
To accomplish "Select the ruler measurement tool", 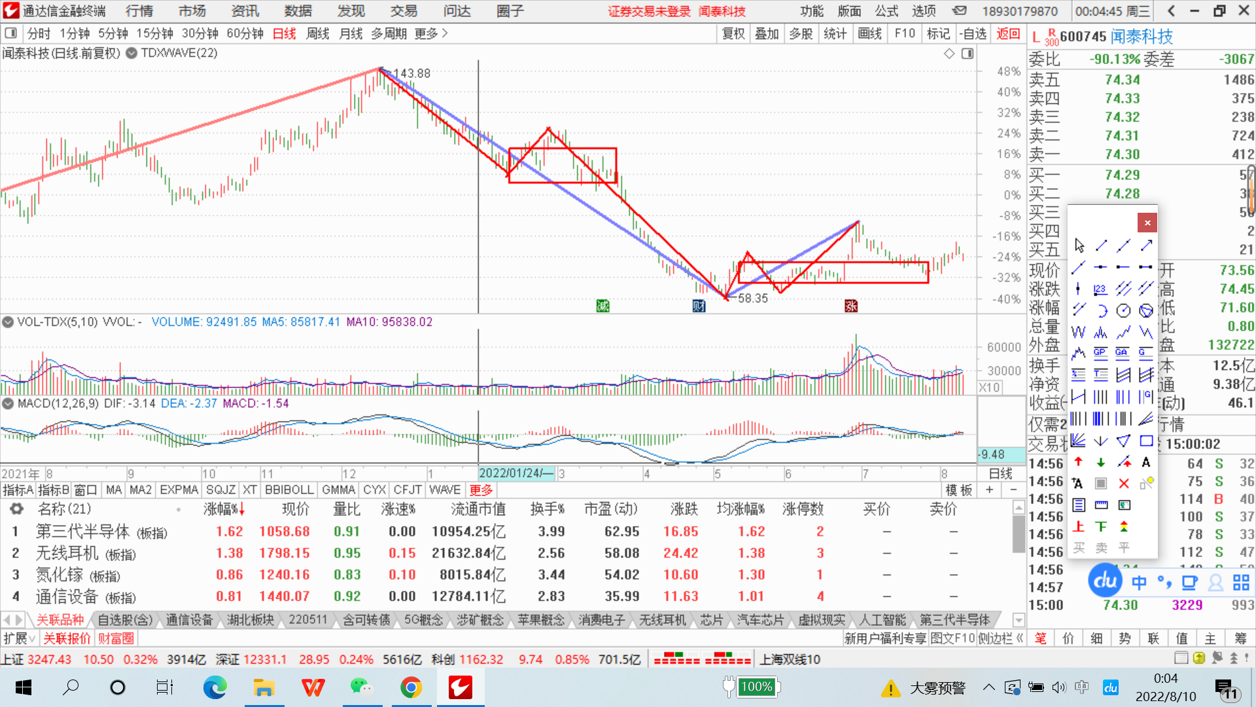I will pyautogui.click(x=1101, y=505).
